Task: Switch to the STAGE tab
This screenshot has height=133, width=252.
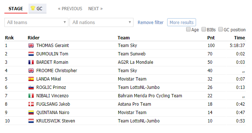Action: click(x=16, y=9)
